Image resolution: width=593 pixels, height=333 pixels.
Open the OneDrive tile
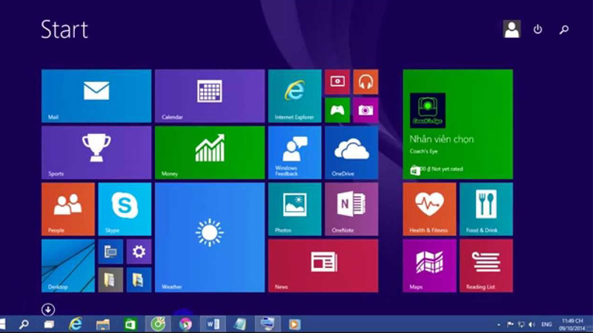click(x=351, y=152)
